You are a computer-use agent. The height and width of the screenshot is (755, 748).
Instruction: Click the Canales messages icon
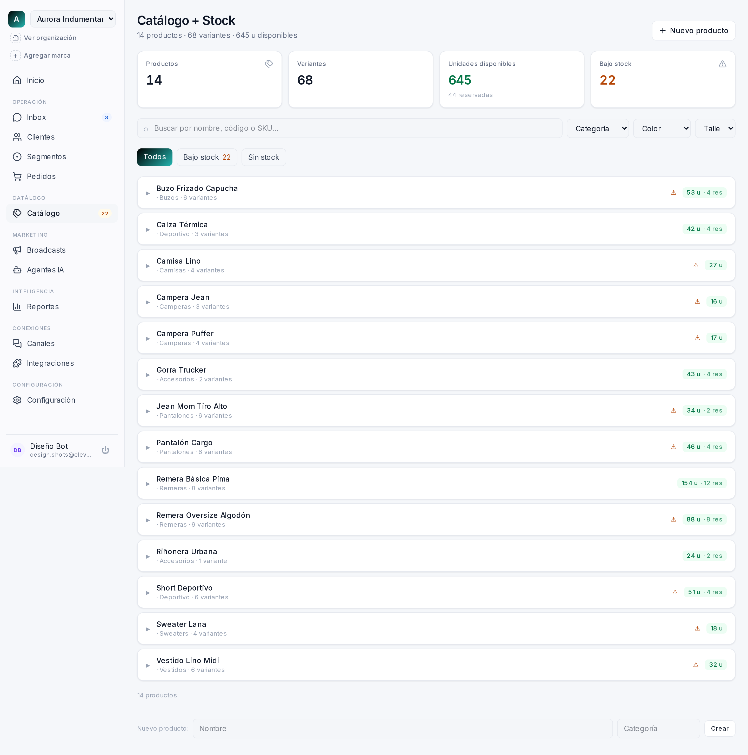coord(17,344)
